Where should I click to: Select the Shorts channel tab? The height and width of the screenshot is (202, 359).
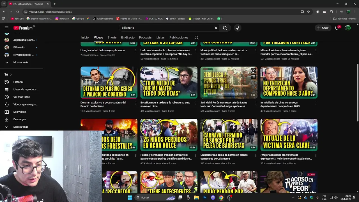(x=112, y=38)
